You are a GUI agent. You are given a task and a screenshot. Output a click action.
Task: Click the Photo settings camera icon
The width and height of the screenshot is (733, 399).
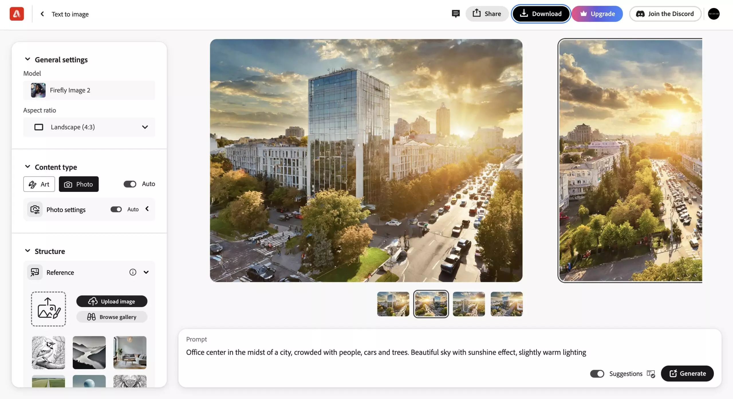coord(35,209)
